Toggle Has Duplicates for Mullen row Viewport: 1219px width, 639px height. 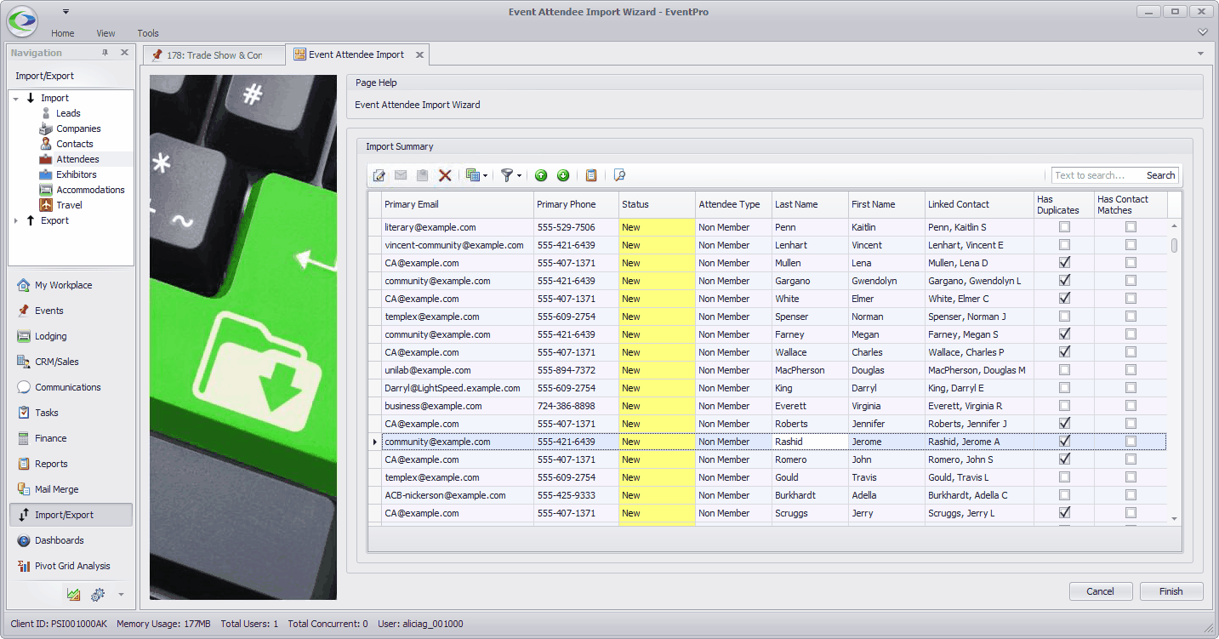1064,263
